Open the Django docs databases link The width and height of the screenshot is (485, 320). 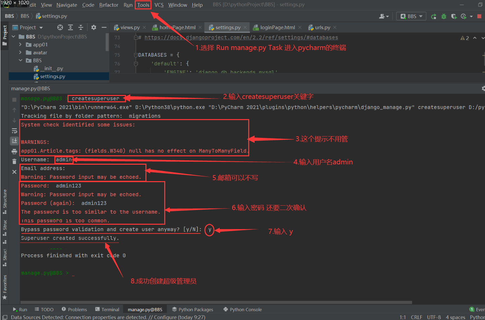(241, 38)
